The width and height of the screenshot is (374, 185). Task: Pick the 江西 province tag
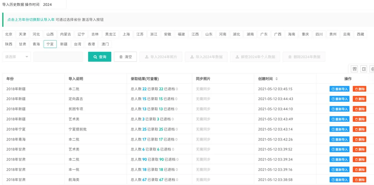[195, 34]
